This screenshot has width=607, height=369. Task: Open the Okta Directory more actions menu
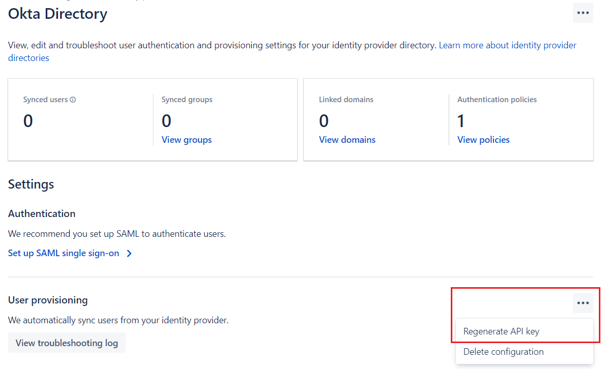[x=583, y=13]
